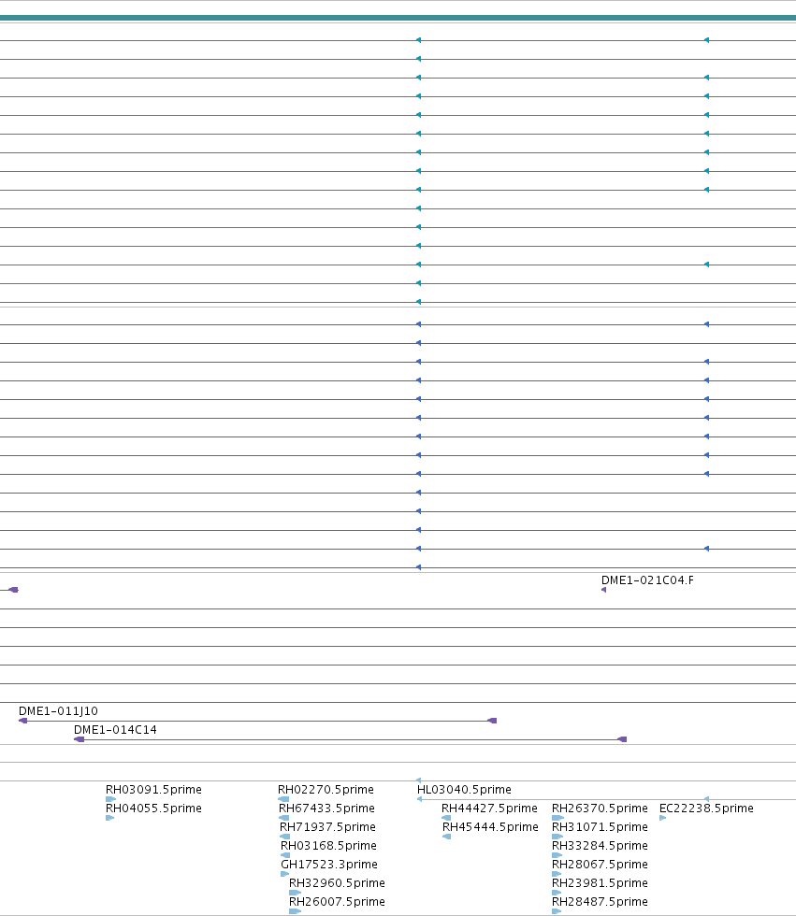
Task: Open the RH03091.5prime EST label
Action: click(x=153, y=789)
